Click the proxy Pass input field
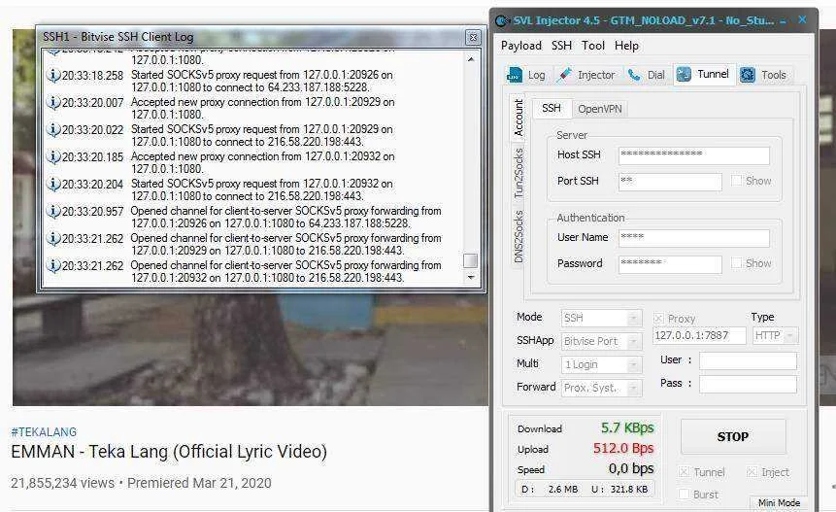Viewport: 836px width, 512px height. tap(748, 384)
